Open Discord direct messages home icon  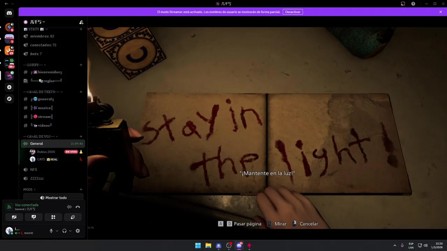(x=9, y=13)
